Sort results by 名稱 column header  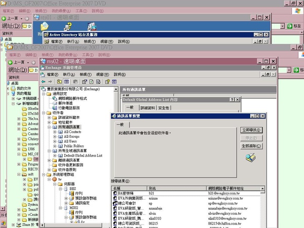[x=129, y=188]
